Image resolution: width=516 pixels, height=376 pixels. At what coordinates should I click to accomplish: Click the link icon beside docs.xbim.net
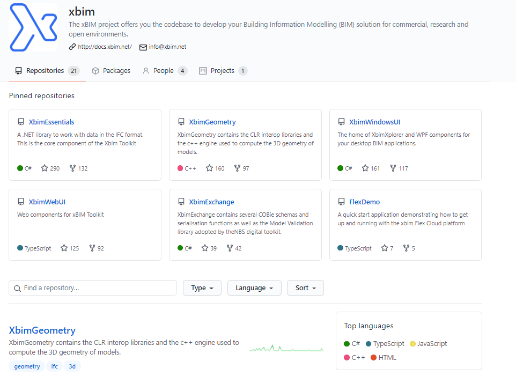click(72, 47)
